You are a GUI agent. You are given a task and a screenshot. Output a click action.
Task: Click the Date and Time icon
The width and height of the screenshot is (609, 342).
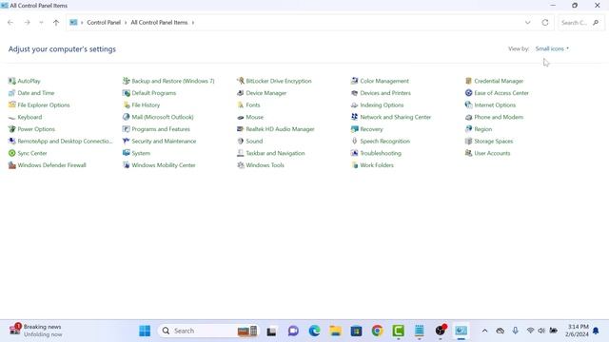pos(12,93)
